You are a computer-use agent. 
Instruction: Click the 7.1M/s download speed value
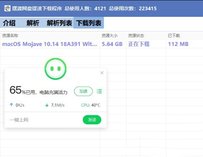click(58, 105)
